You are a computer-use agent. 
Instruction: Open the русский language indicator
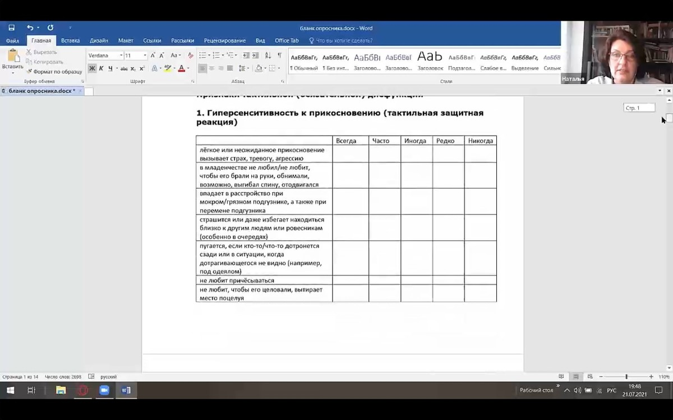coord(108,377)
